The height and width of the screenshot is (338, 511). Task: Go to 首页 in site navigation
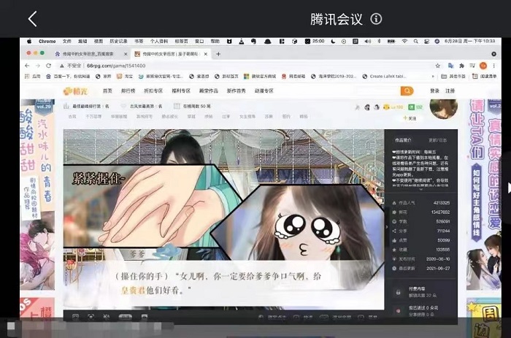(107, 91)
